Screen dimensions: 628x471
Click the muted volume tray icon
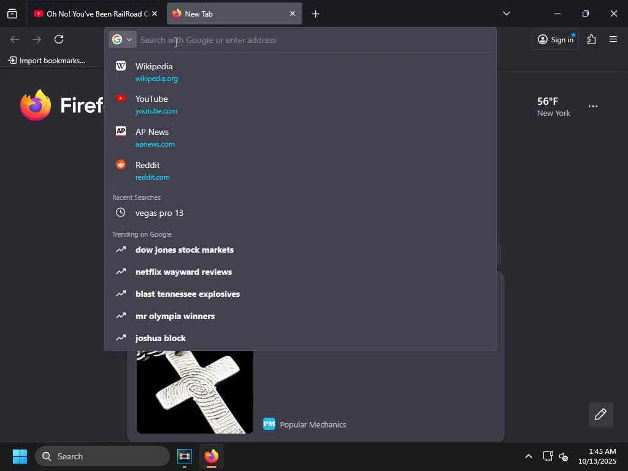(564, 456)
